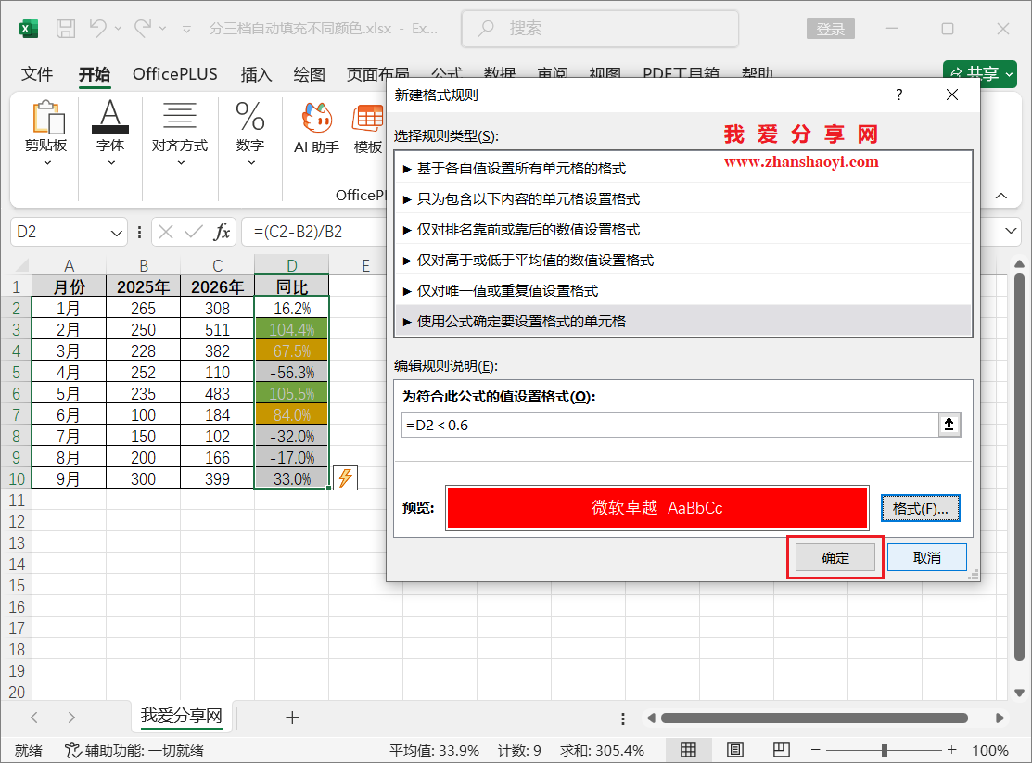Viewport: 1032px width, 763px height.
Task: Switch to the 开始 ribbon tab
Action: tap(95, 74)
